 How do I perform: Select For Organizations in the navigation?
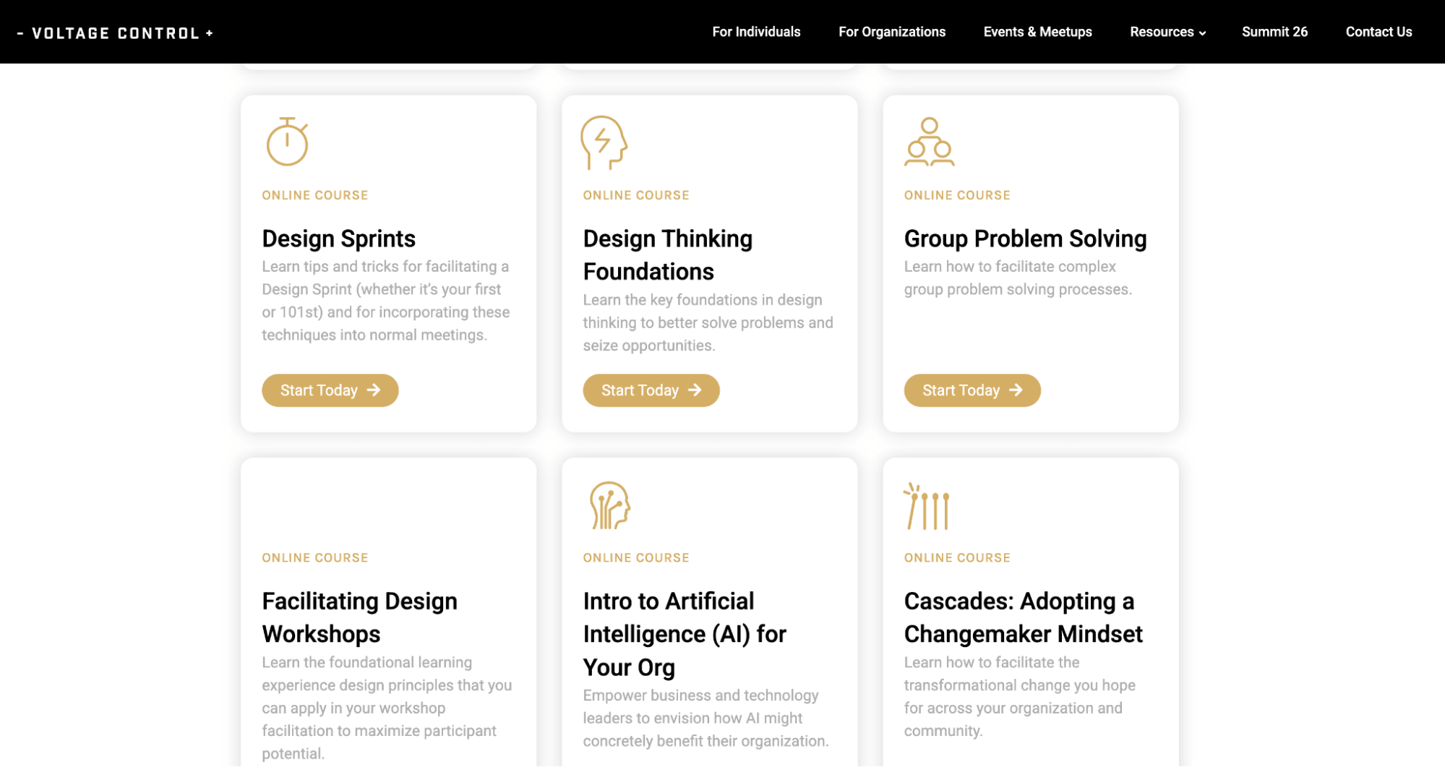(891, 32)
